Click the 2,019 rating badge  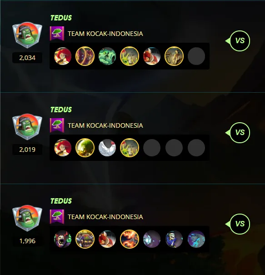click(27, 150)
